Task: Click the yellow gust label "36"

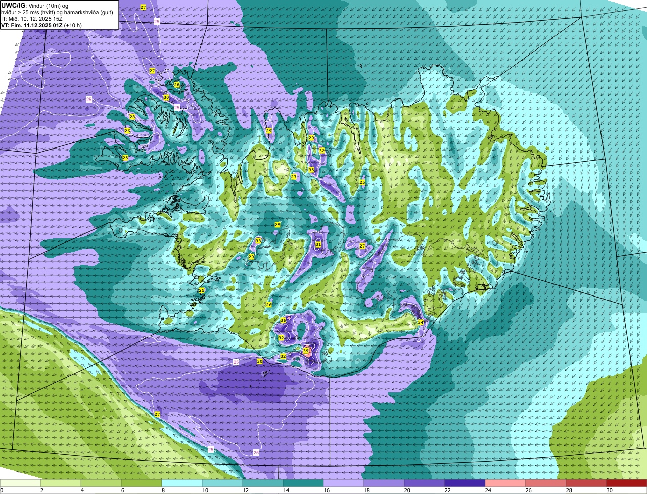Action: point(283,320)
